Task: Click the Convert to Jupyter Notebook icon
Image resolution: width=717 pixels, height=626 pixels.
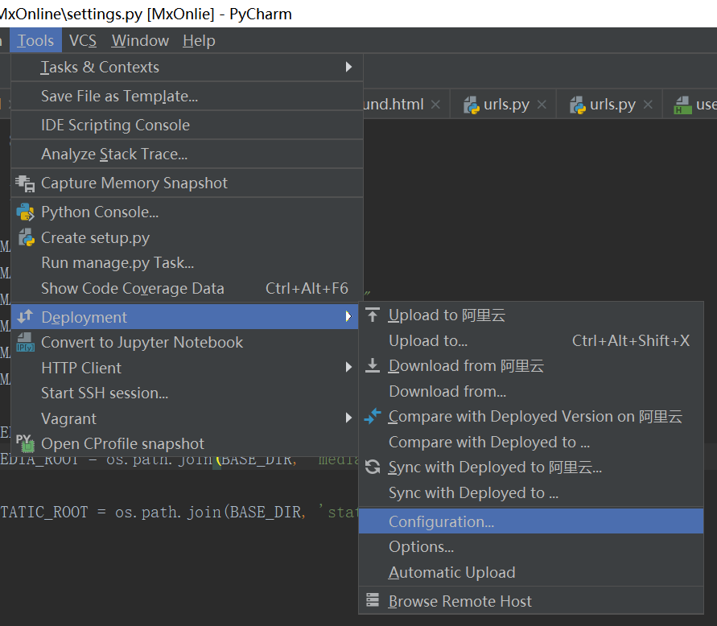Action: click(x=25, y=342)
